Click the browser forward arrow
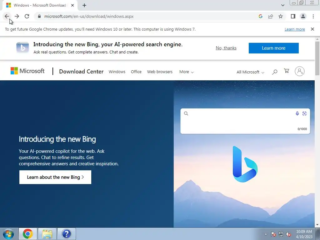Viewport: 320px width, 240px height. coord(17,16)
